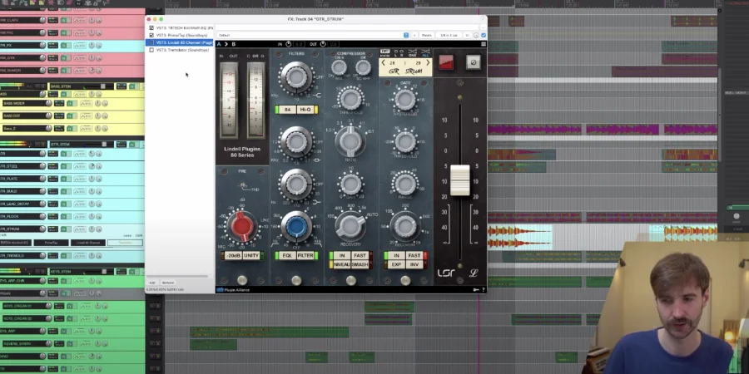Open the 2 in 2 out routing selector
Image resolution: width=749 pixels, height=374 pixels.
(449, 35)
